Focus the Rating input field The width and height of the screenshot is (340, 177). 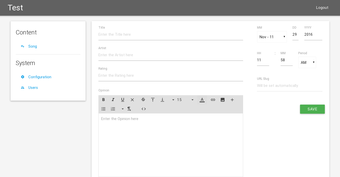(x=171, y=75)
